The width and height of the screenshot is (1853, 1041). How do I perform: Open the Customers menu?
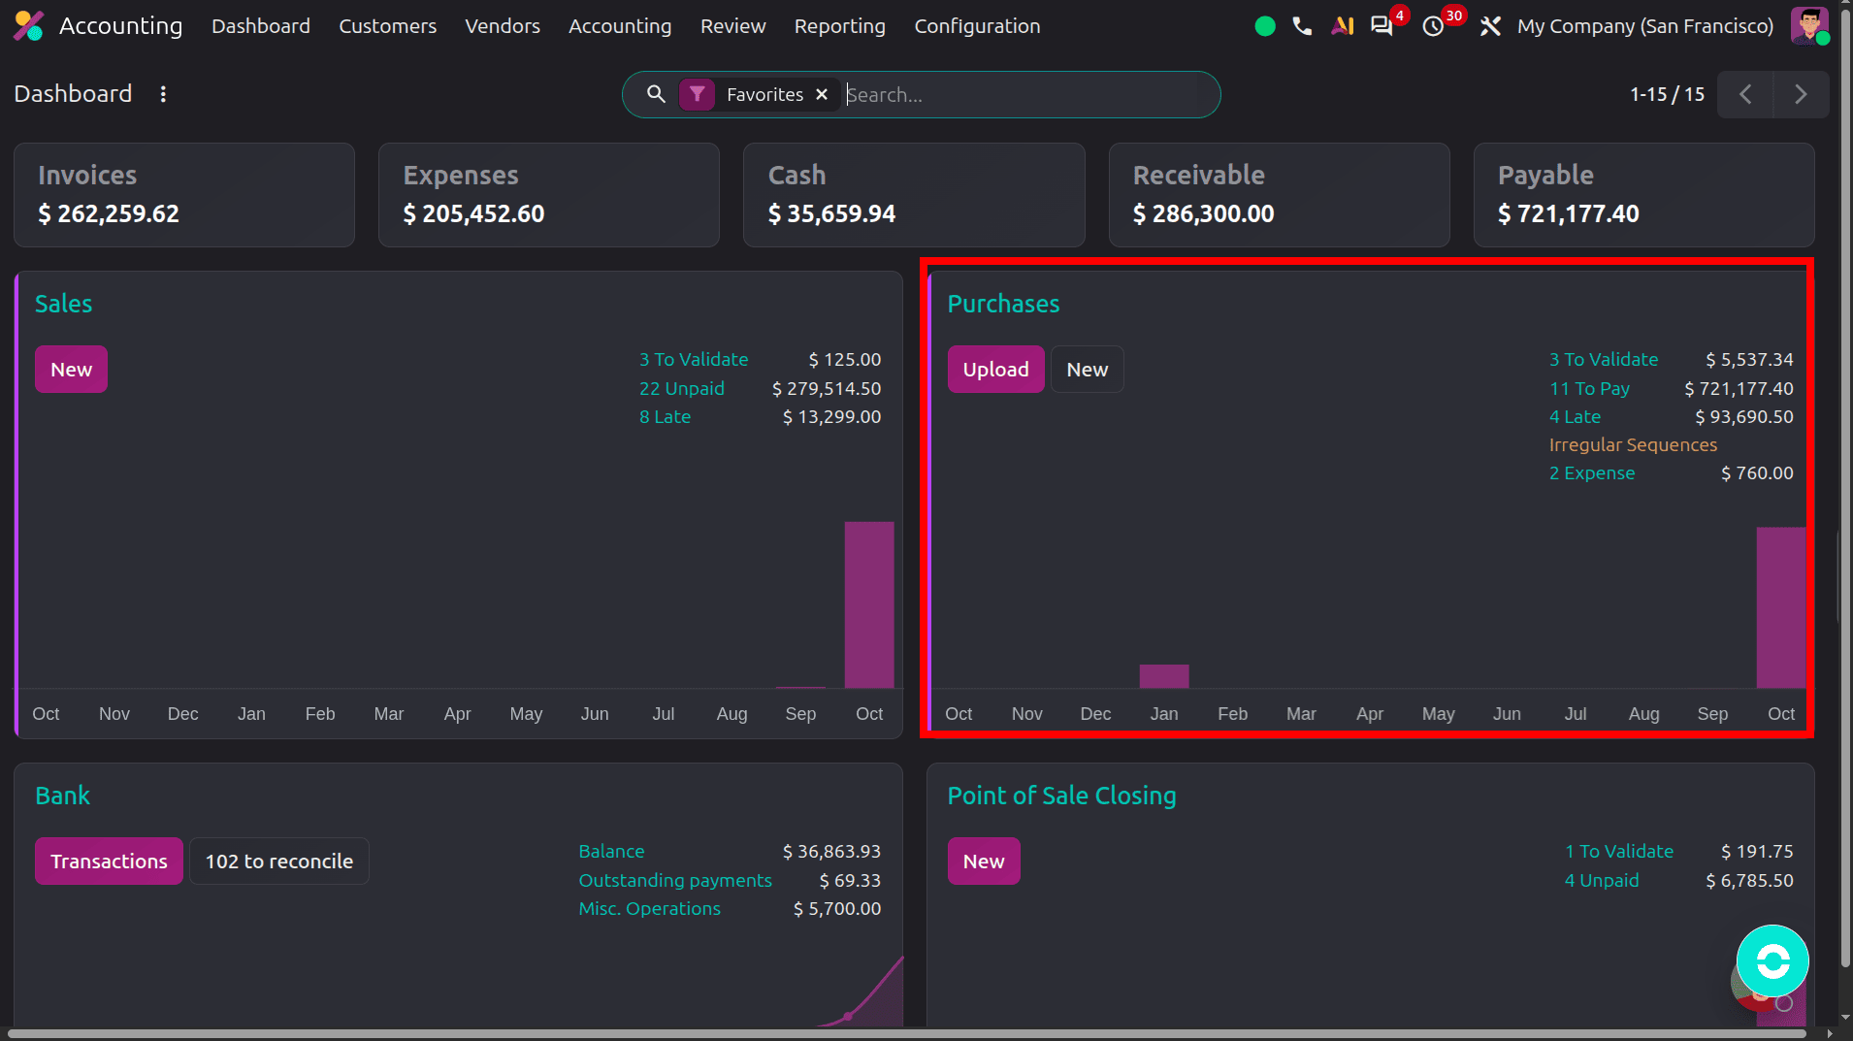387,26
